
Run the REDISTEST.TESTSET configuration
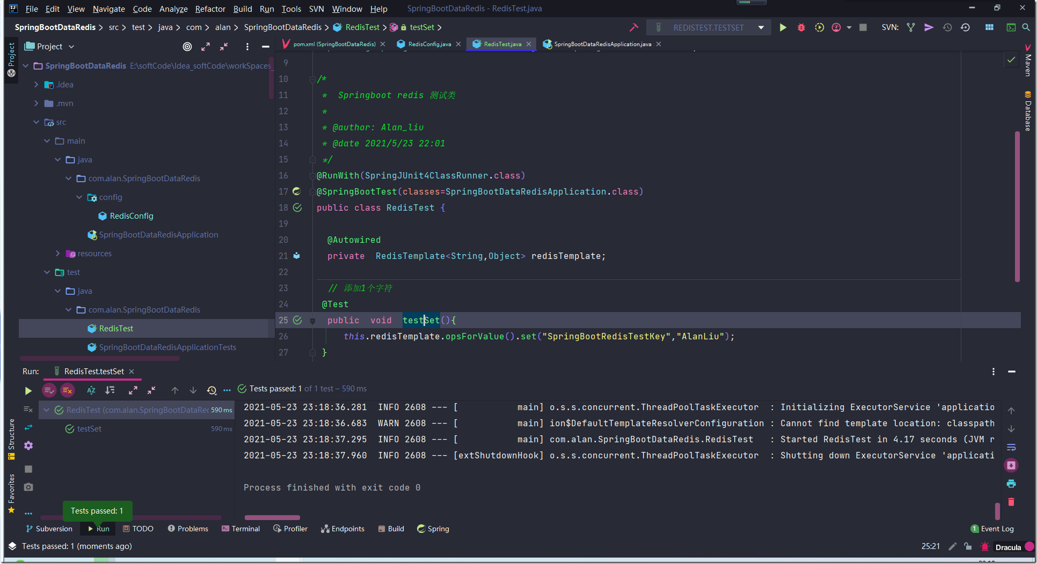coord(783,27)
